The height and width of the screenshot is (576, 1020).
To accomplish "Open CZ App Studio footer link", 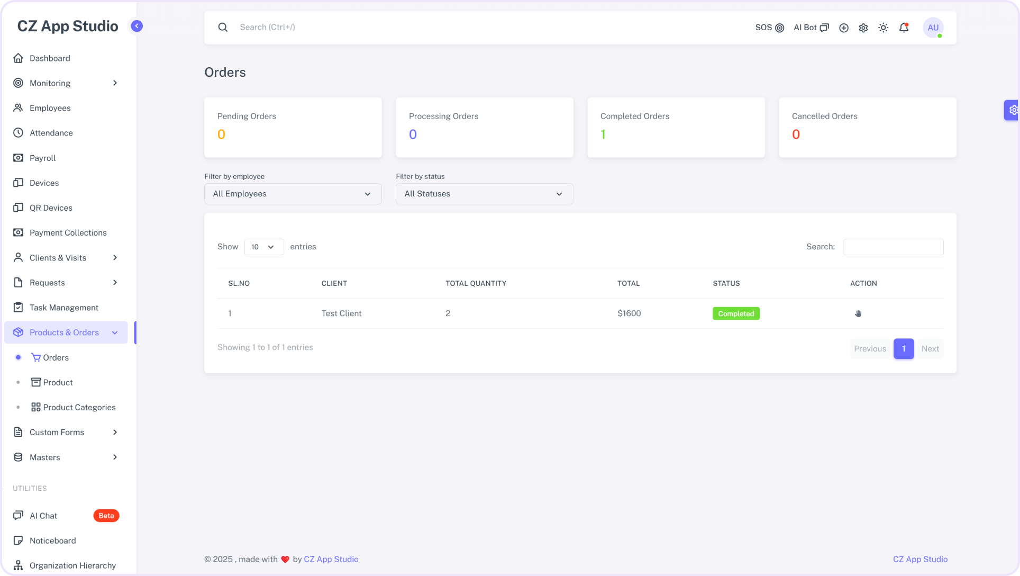I will [919, 559].
